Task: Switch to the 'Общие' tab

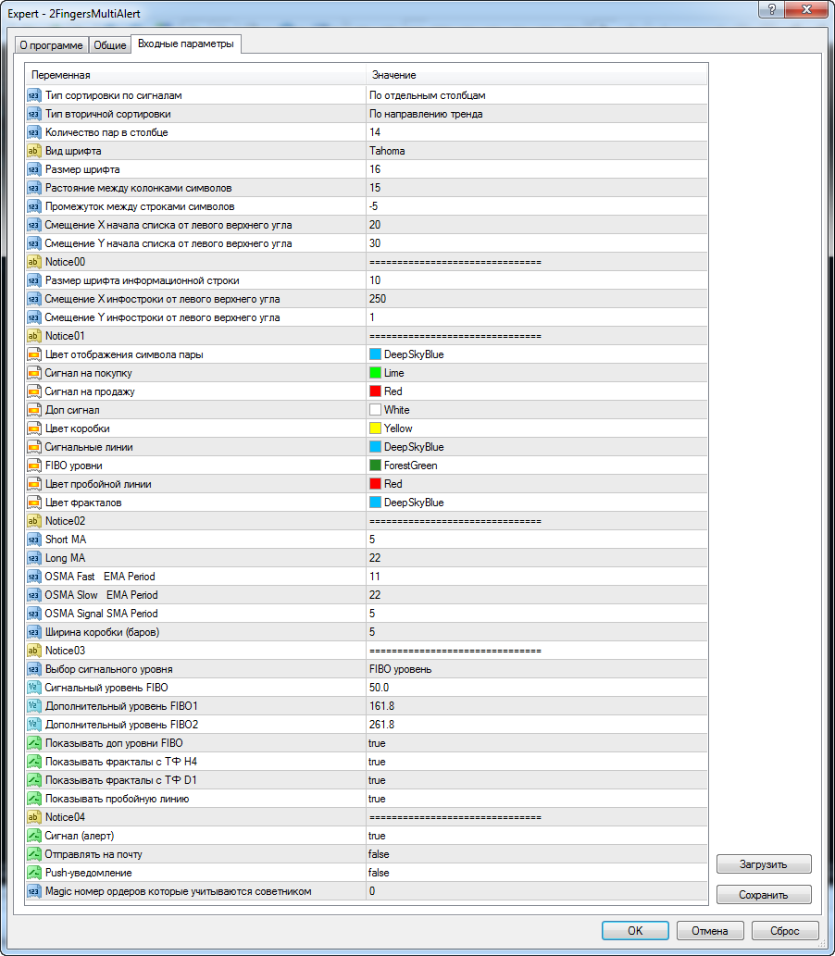Action: point(110,45)
